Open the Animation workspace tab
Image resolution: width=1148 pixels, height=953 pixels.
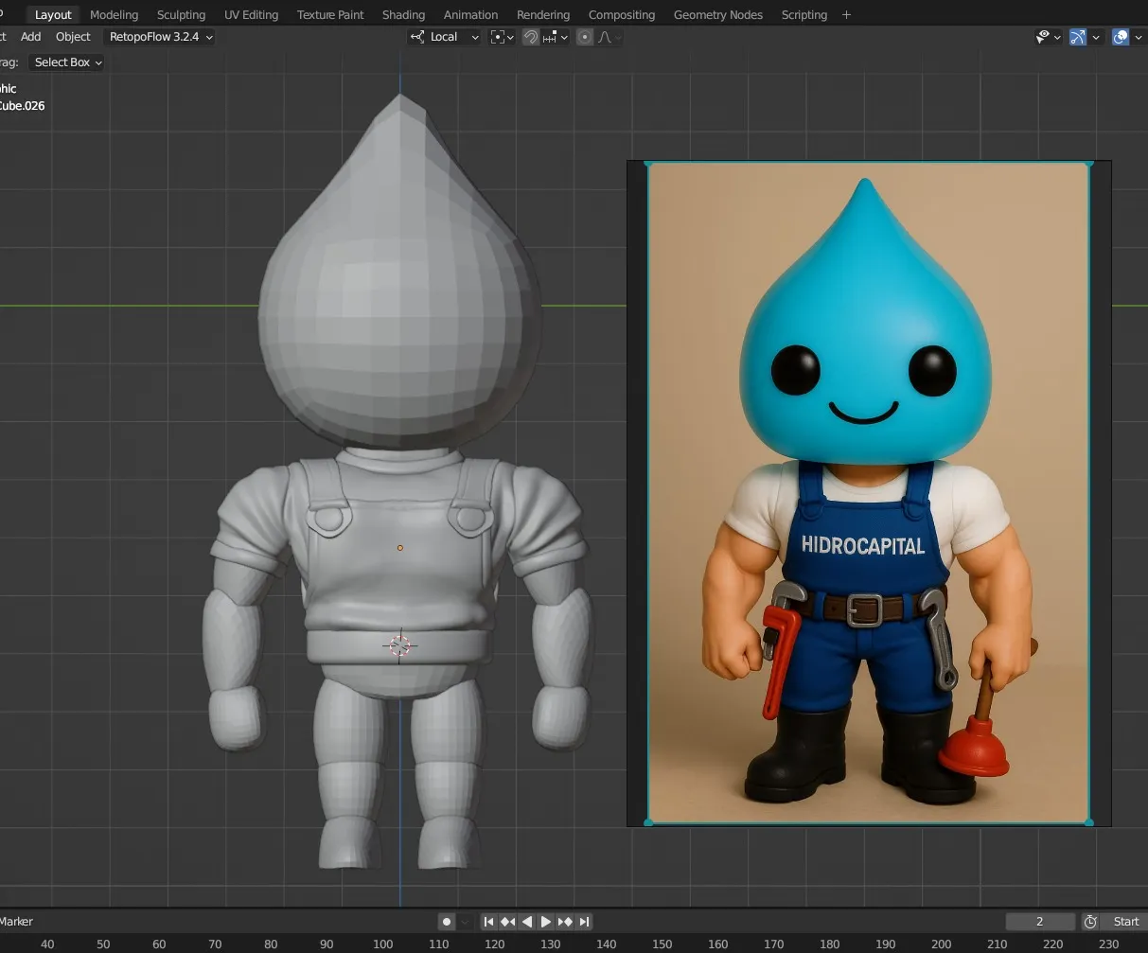point(470,14)
